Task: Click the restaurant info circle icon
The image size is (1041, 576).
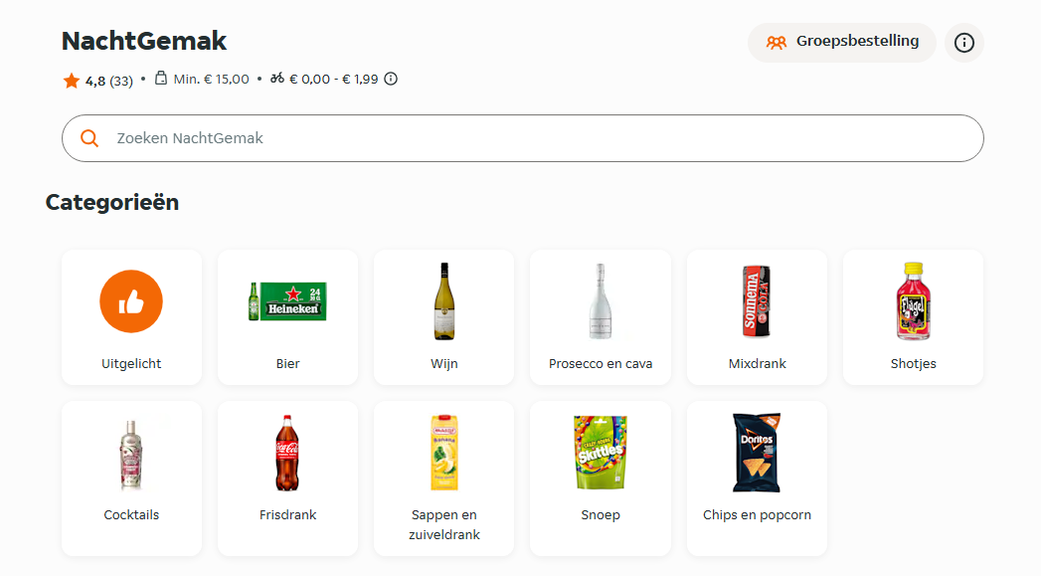Action: click(963, 43)
